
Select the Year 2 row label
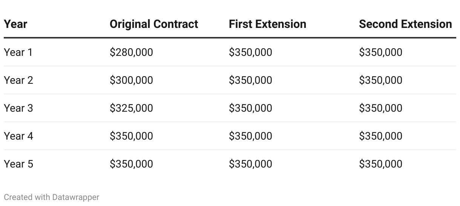[x=18, y=80]
